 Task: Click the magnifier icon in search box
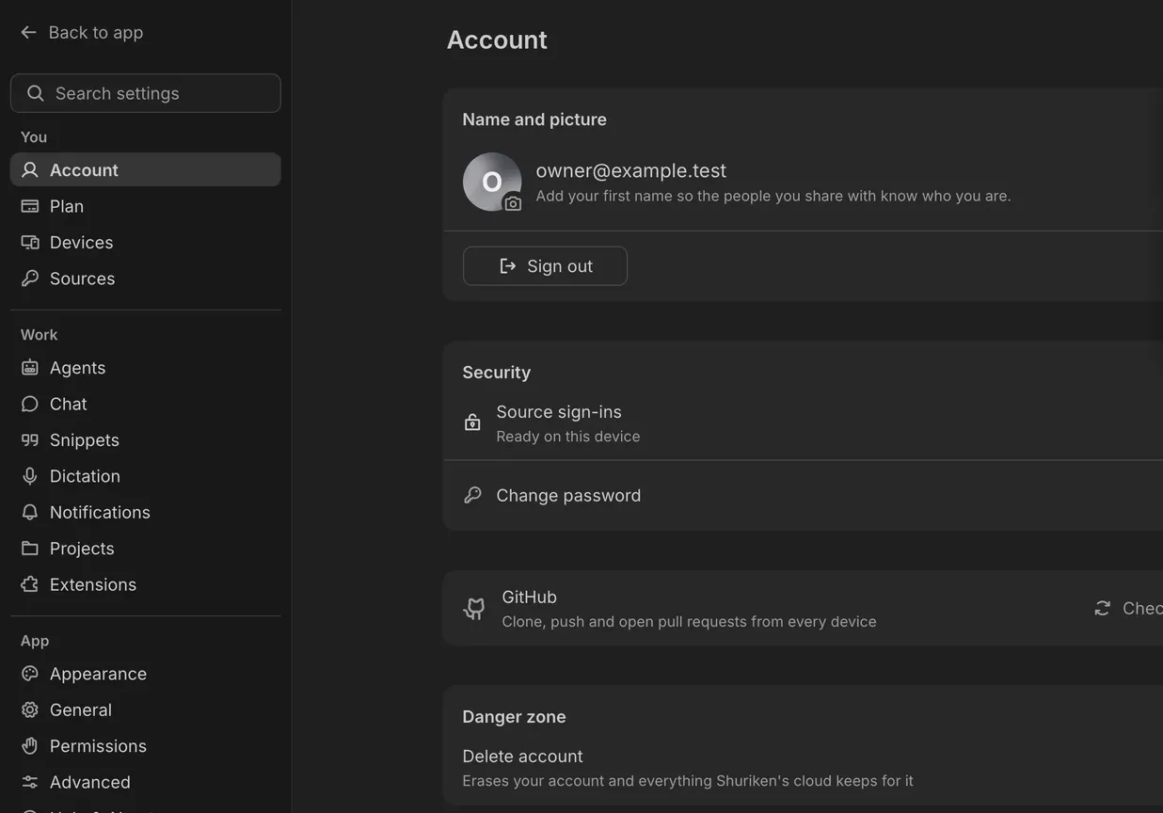point(36,93)
